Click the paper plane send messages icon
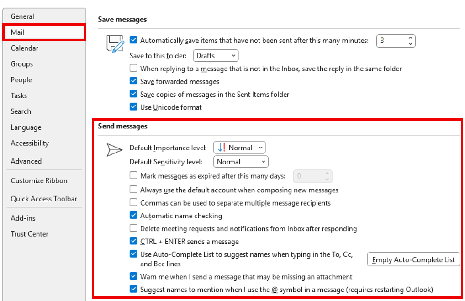 coord(115,149)
